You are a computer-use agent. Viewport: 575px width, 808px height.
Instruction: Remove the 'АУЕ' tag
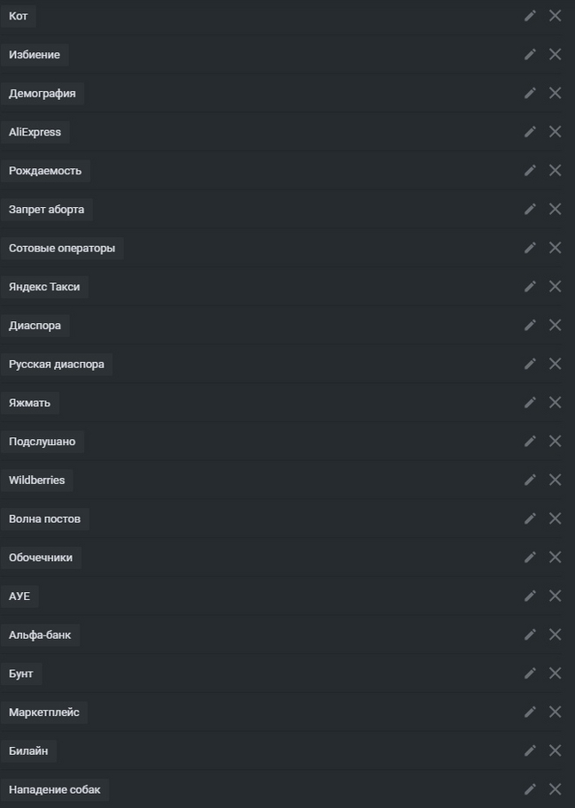(x=556, y=596)
